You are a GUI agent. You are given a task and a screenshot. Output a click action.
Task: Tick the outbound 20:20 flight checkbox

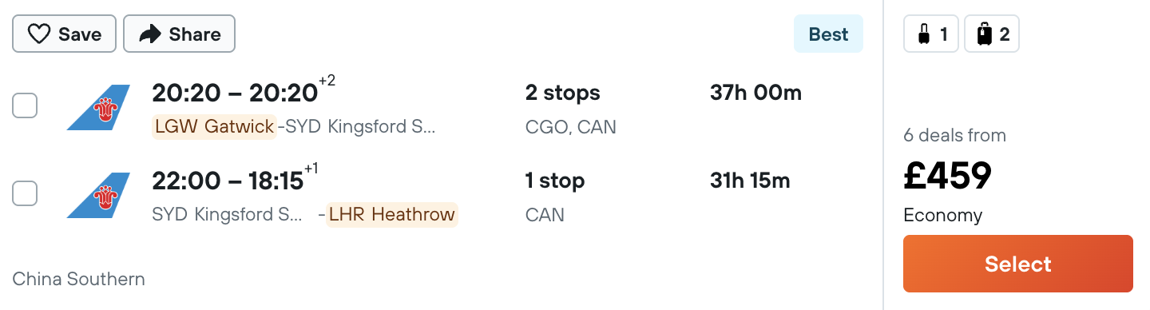click(x=25, y=105)
